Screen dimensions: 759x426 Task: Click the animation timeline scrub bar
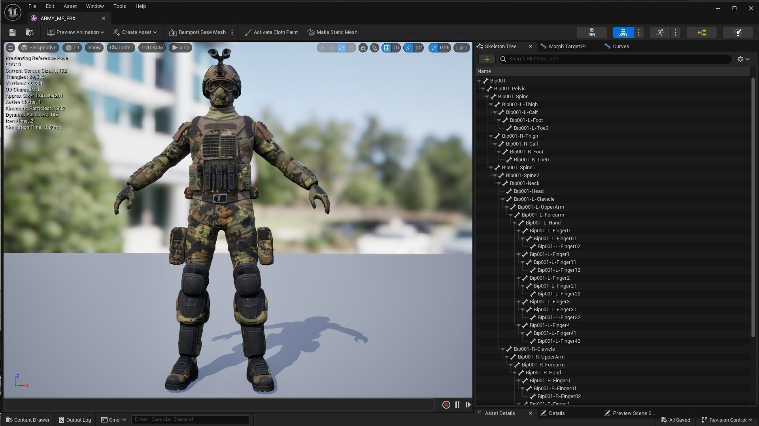pos(219,404)
